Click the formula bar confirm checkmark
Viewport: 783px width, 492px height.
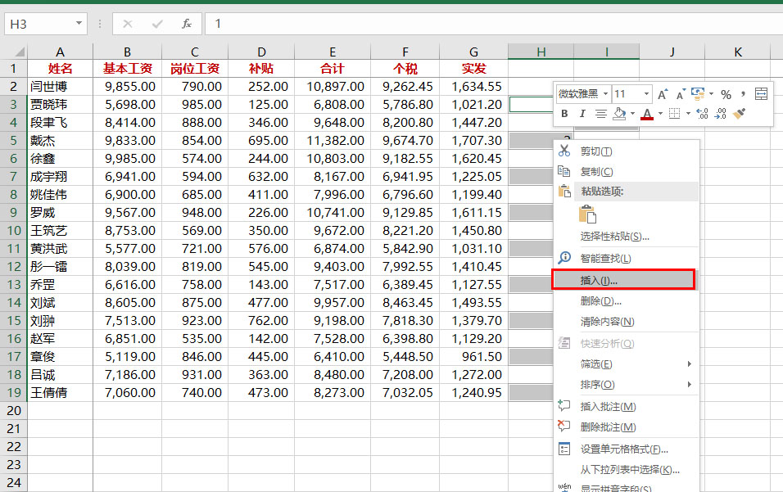[157, 24]
